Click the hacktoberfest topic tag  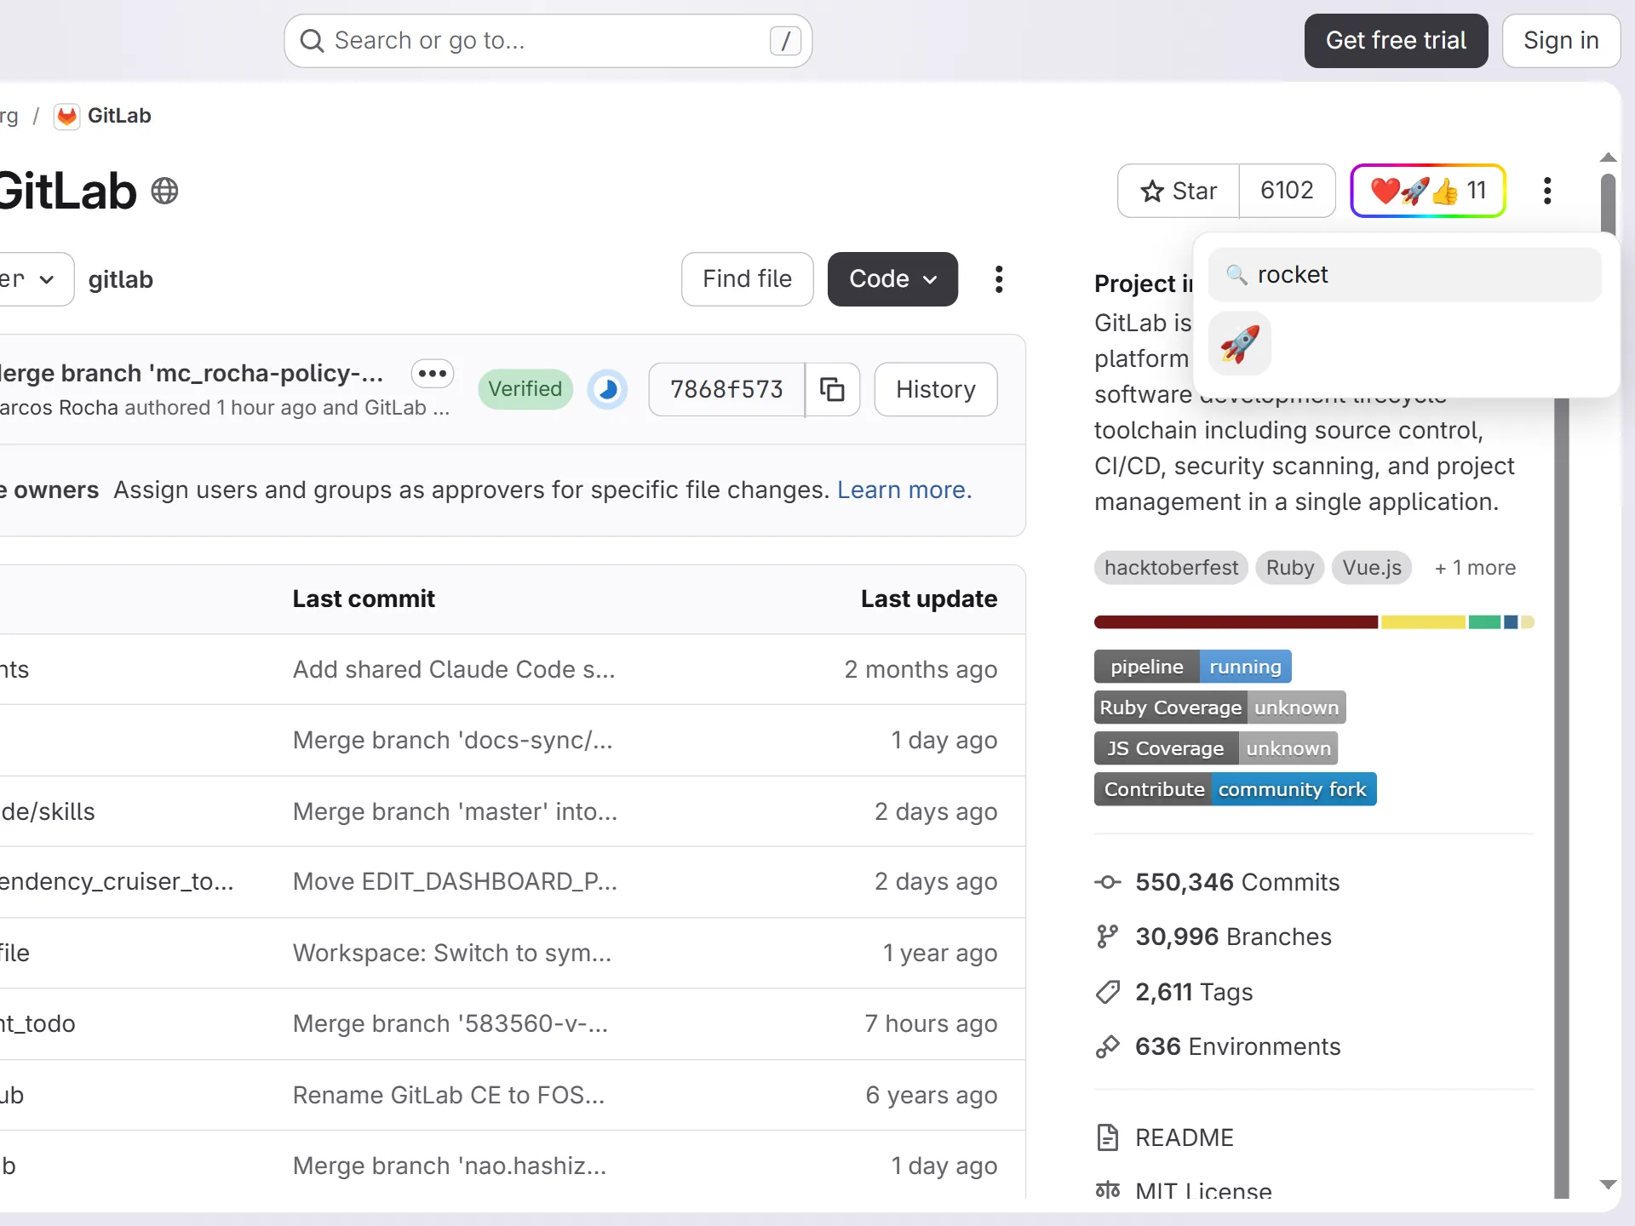click(x=1172, y=568)
